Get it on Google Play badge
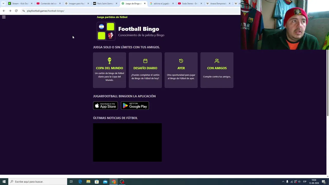Viewport: 329px width, 185px height. tap(135, 106)
